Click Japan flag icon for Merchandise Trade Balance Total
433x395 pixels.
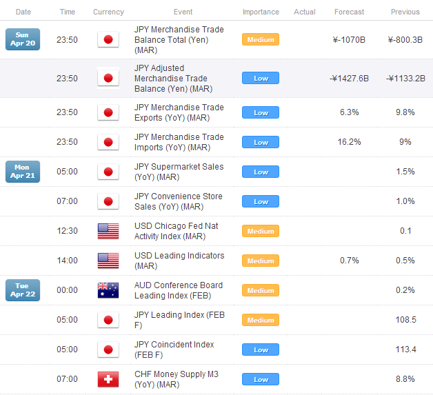[x=108, y=39]
